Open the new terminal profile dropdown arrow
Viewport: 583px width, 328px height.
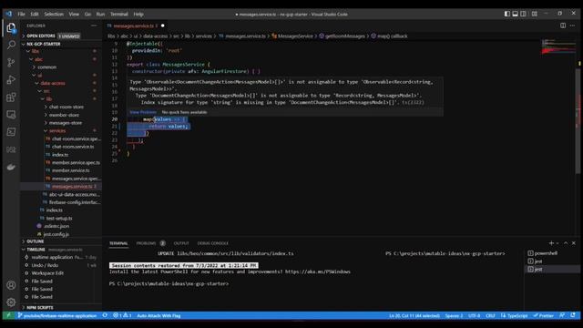[x=557, y=243]
